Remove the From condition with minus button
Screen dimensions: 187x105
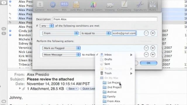(x=146, y=33)
